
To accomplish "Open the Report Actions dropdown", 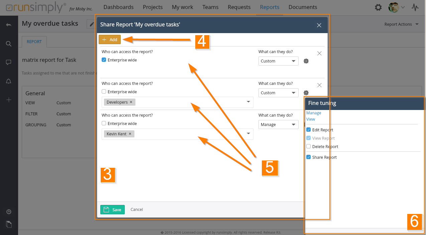I will (401, 24).
